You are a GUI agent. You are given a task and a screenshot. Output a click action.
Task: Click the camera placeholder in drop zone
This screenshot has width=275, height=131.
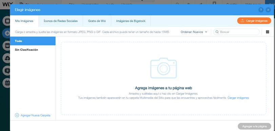point(163,68)
